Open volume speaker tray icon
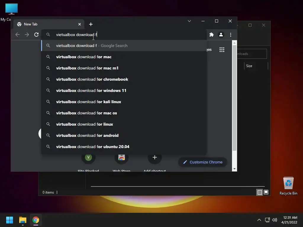Image resolution: width=303 pixels, height=227 pixels. (x=274, y=220)
